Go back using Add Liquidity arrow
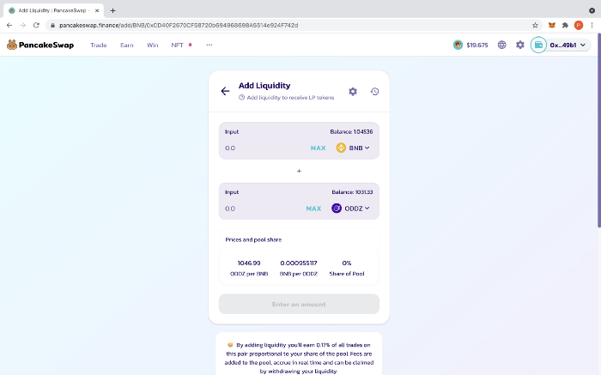This screenshot has width=601, height=375. pos(225,91)
